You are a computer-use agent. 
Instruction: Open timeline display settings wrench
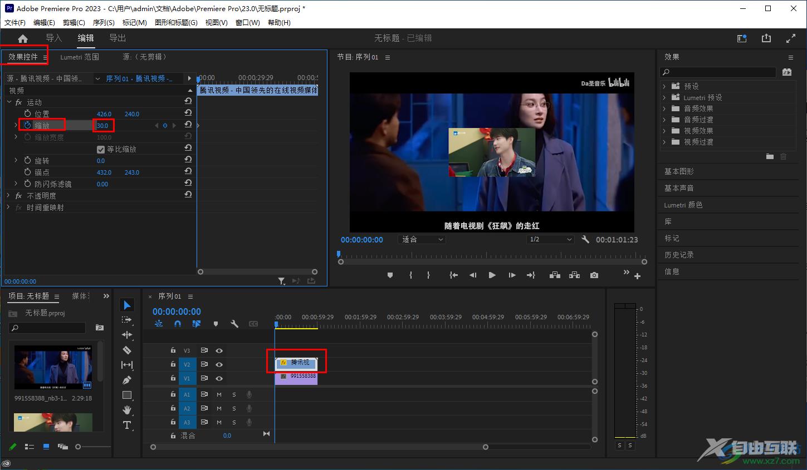234,324
